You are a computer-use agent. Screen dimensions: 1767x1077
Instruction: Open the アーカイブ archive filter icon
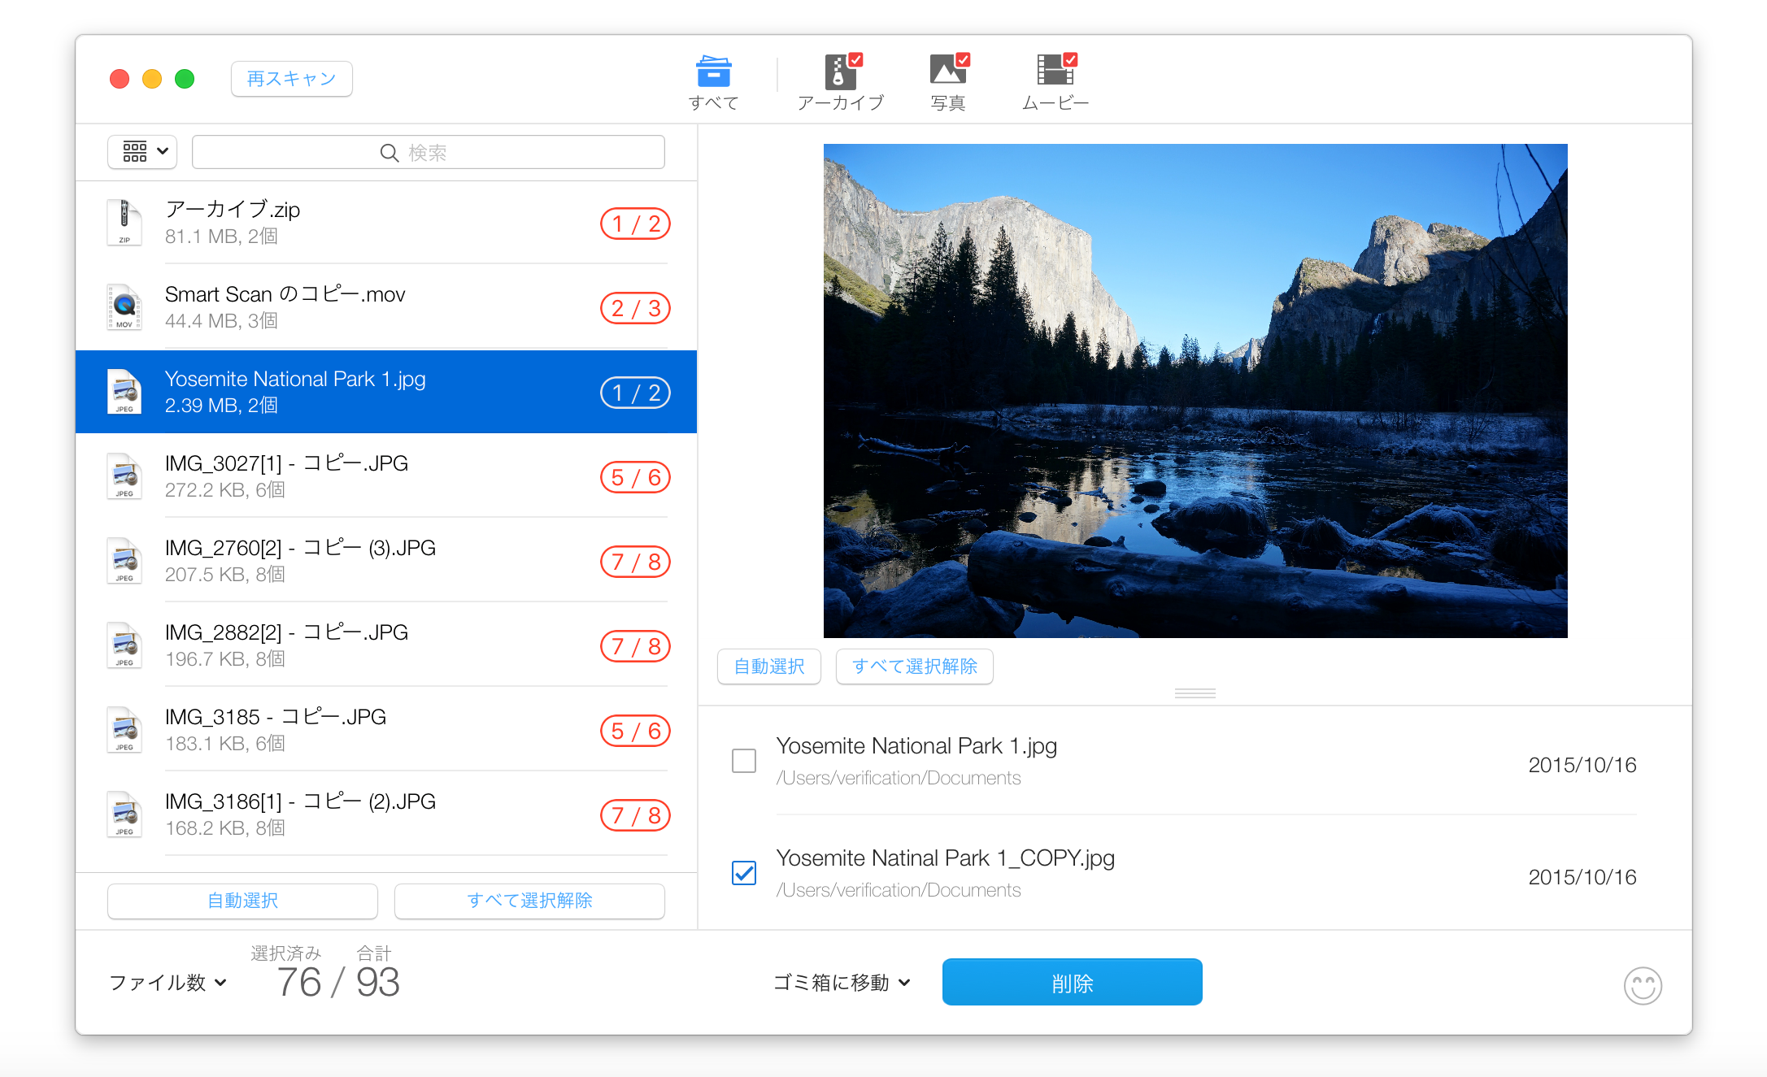[x=841, y=73]
